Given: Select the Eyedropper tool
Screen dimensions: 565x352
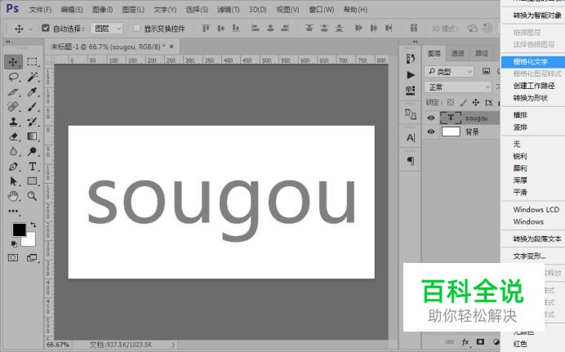Looking at the screenshot, I should [x=32, y=91].
